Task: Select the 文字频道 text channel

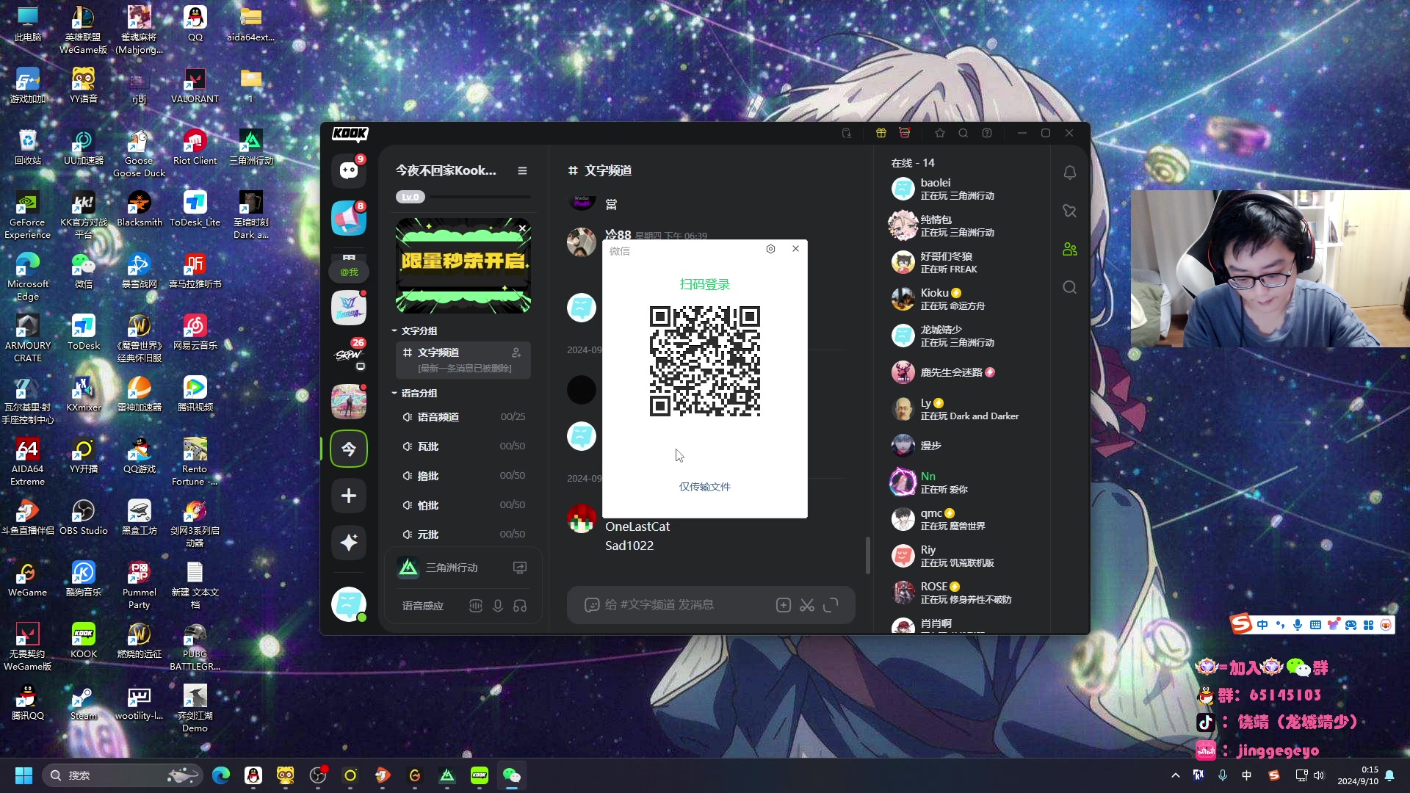Action: coord(463,359)
